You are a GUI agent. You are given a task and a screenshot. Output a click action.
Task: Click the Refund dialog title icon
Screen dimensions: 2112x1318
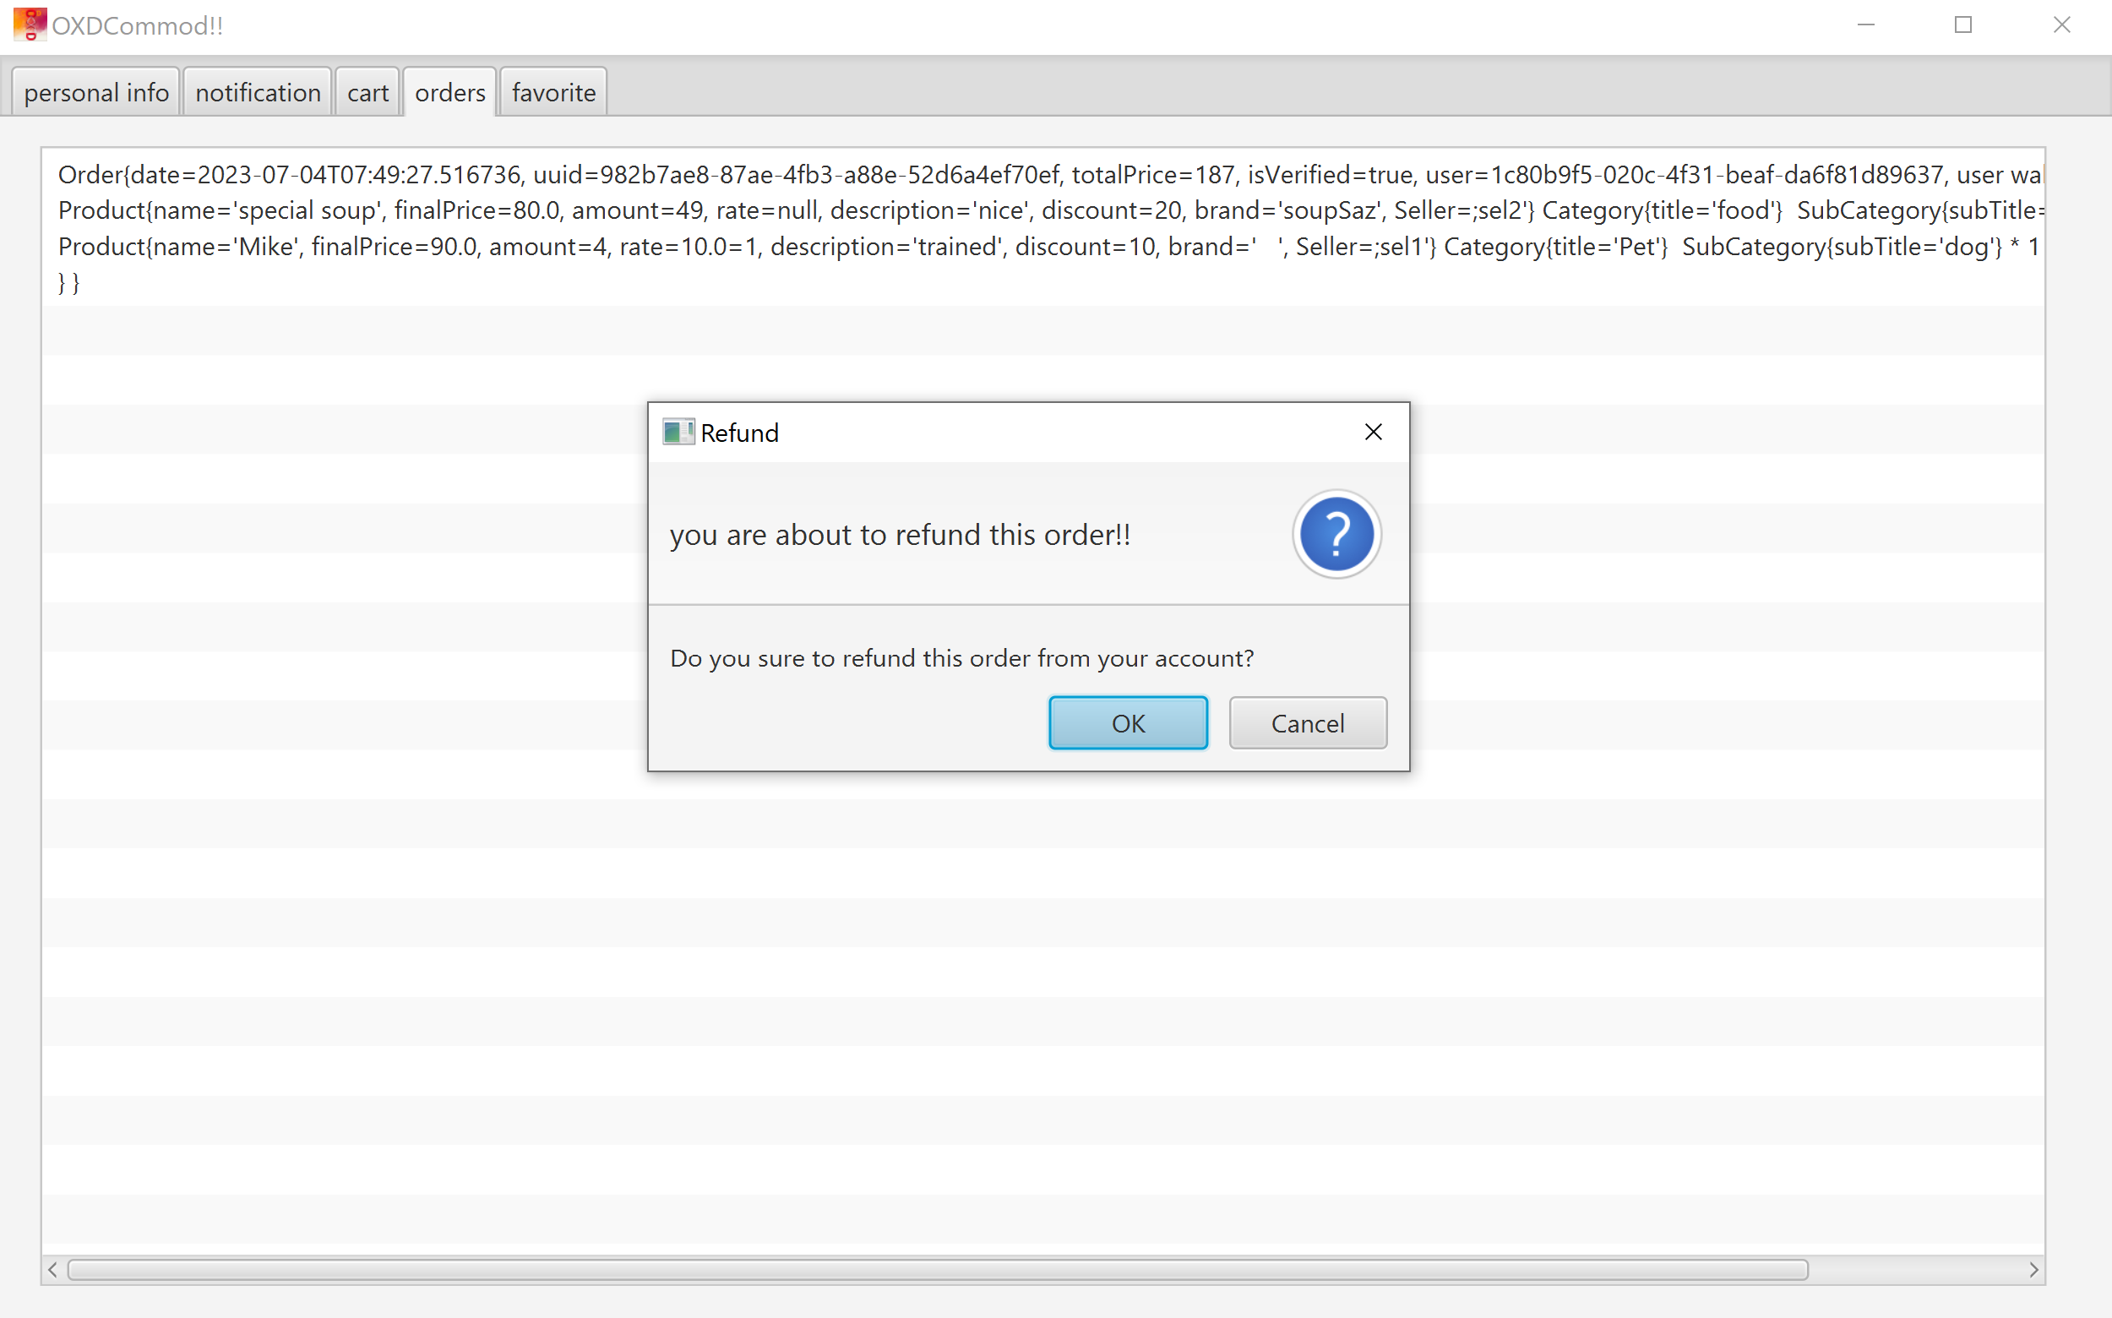[x=678, y=433]
